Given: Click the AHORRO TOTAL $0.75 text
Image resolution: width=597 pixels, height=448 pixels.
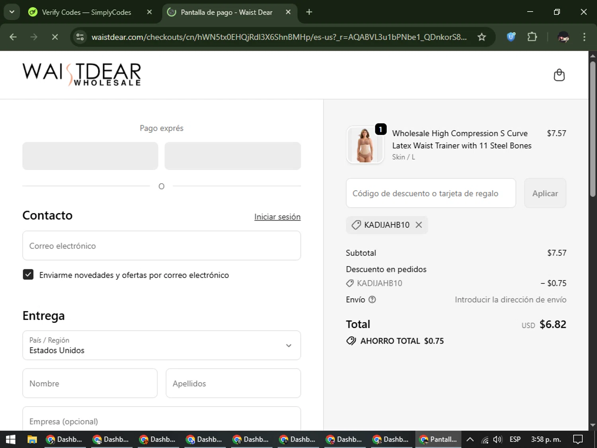Looking at the screenshot, I should (x=402, y=341).
